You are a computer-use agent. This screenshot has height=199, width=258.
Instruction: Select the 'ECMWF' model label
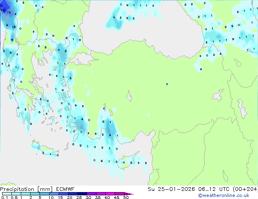pos(66,189)
